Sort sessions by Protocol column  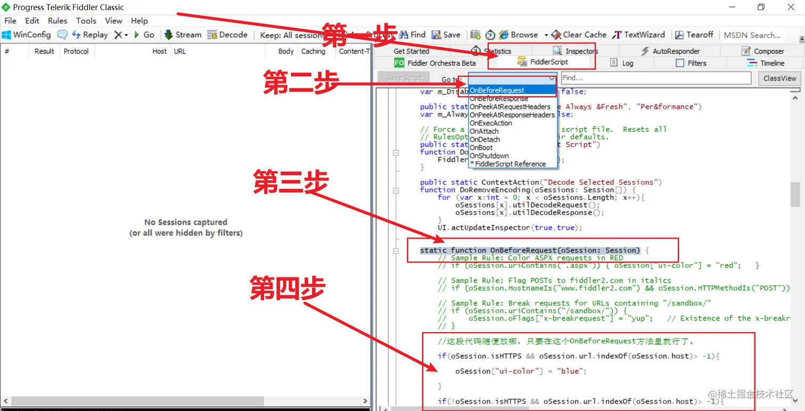point(76,51)
